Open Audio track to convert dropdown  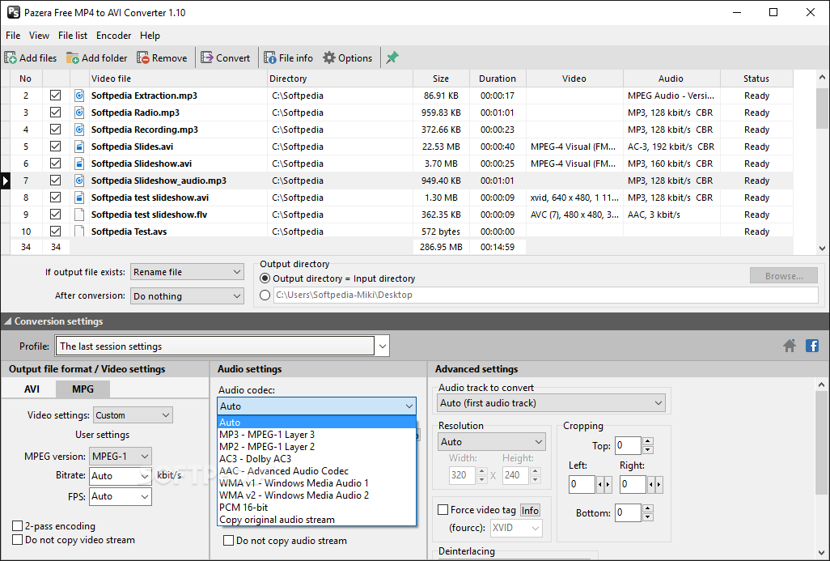coord(551,403)
